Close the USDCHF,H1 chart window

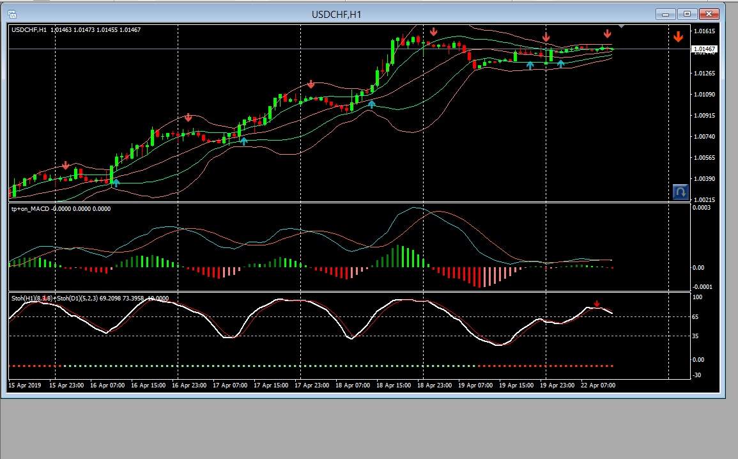point(709,14)
